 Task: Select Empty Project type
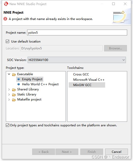coord(32,79)
